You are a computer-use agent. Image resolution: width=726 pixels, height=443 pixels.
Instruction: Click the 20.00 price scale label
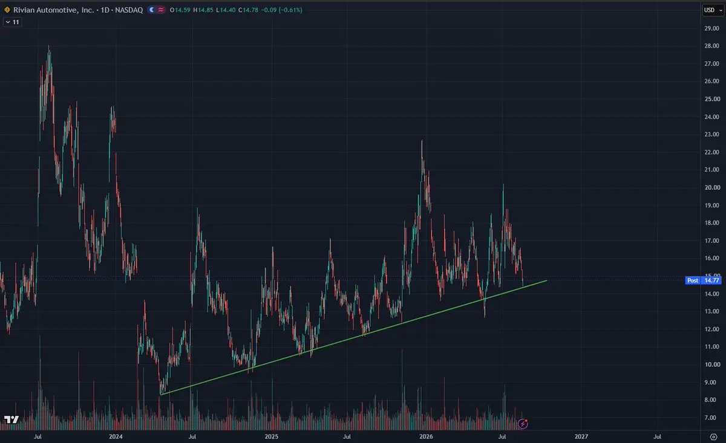pyautogui.click(x=711, y=187)
